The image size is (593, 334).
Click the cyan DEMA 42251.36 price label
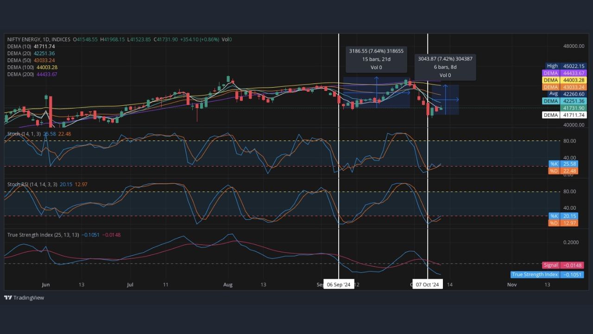pos(564,101)
